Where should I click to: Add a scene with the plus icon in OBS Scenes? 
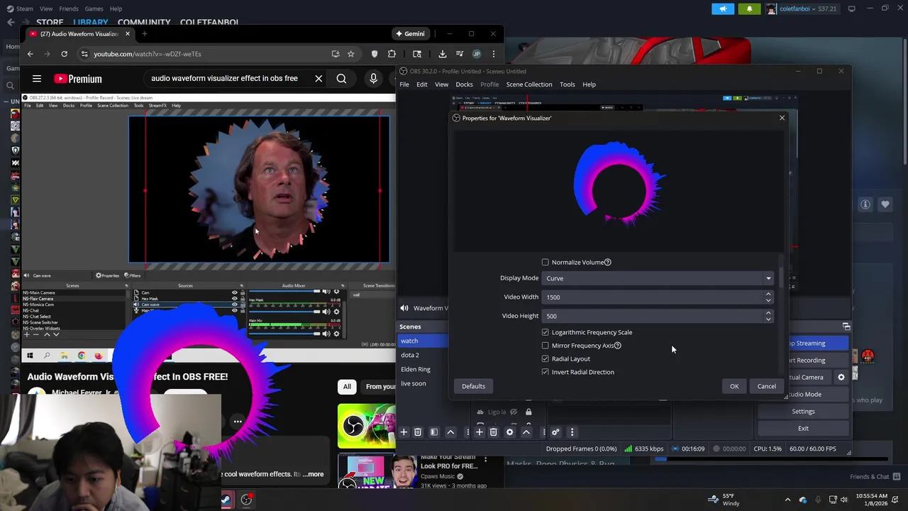[404, 432]
